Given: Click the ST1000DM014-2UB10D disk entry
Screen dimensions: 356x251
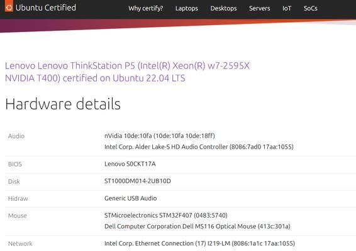Looking at the screenshot, I should (138, 181).
